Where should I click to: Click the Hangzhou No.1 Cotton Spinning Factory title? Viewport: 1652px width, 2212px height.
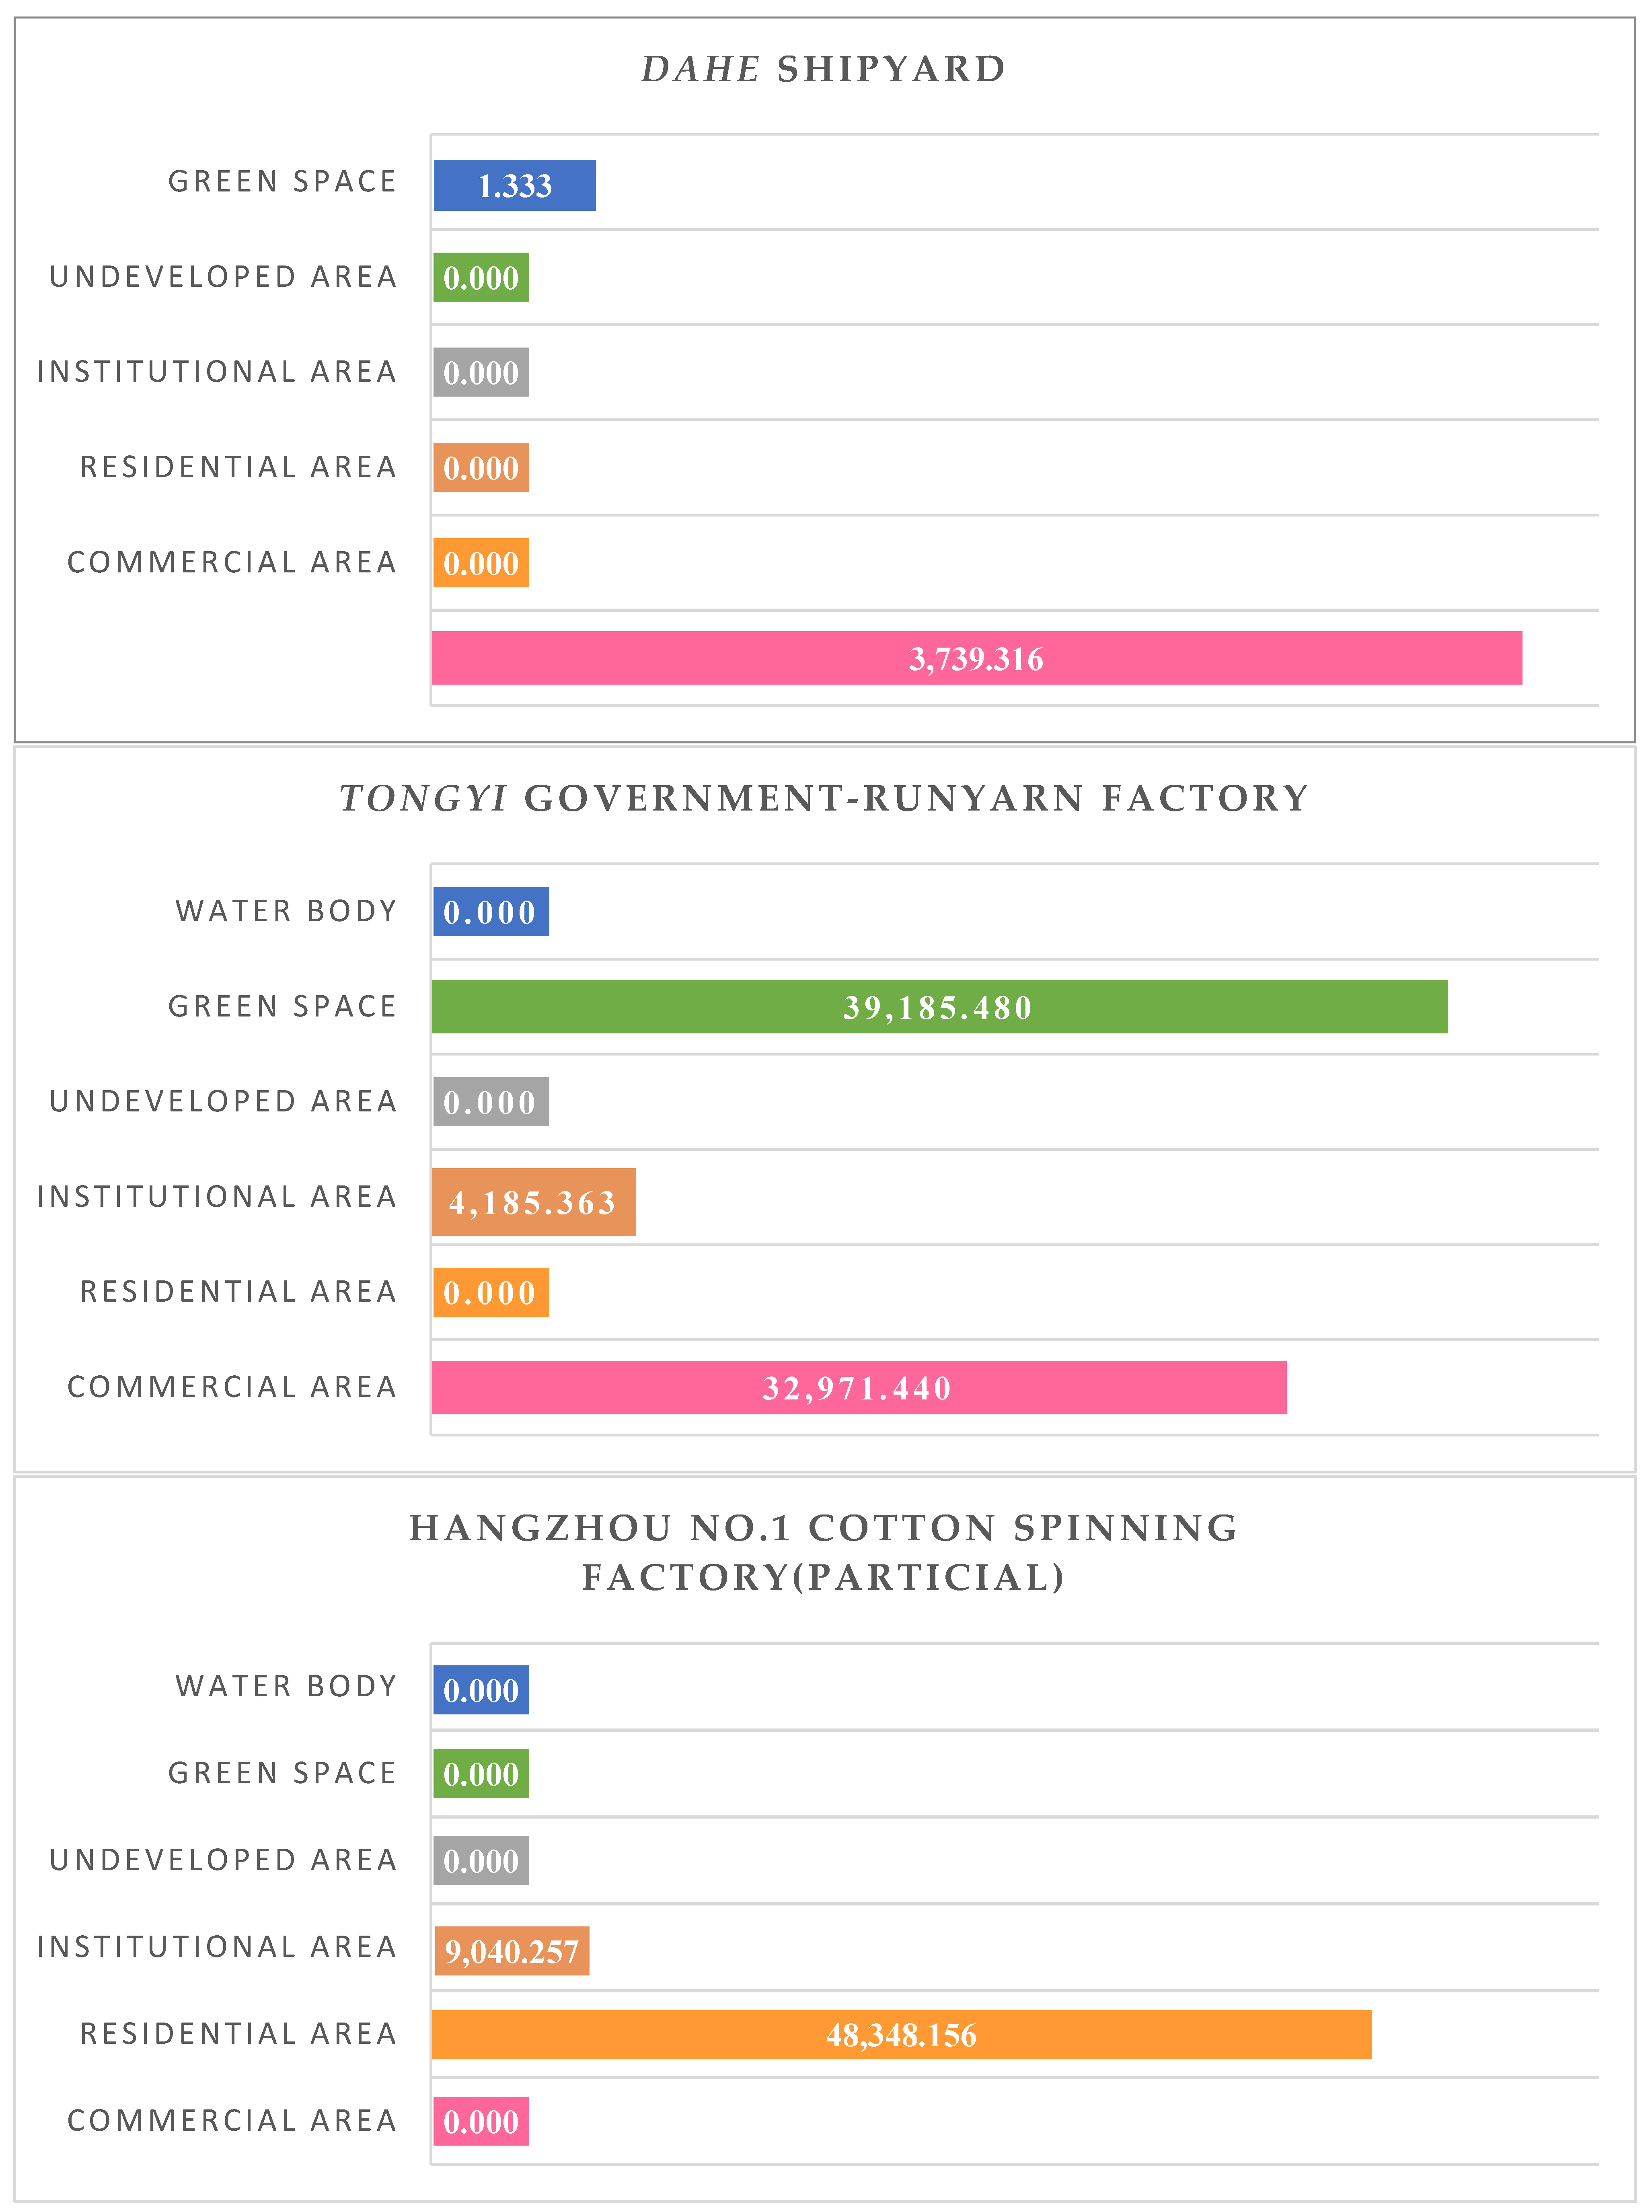[x=823, y=1552]
